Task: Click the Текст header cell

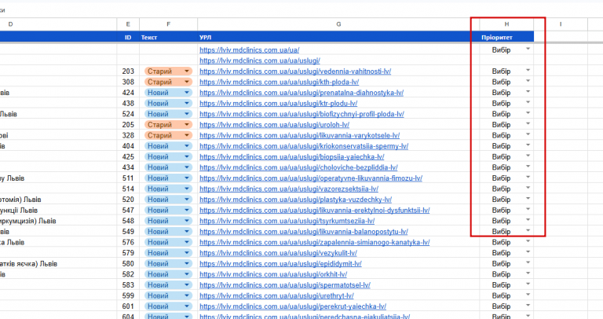Action: (169, 38)
